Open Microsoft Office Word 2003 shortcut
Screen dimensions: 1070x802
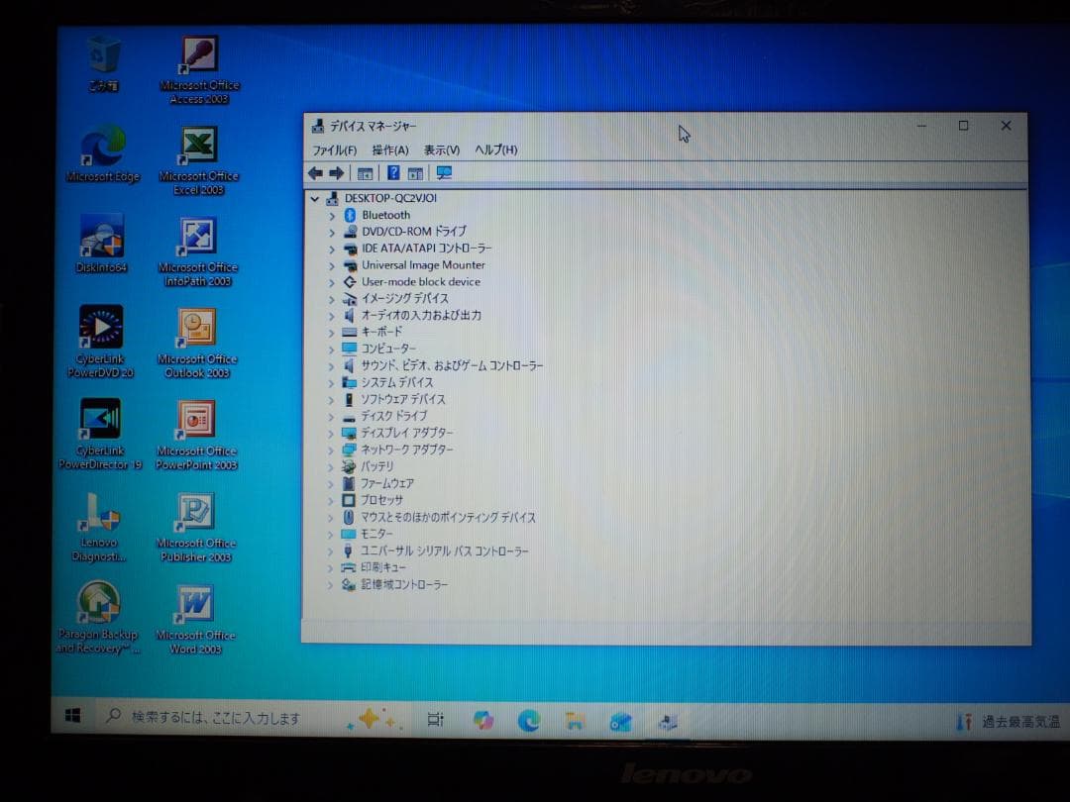click(x=195, y=619)
